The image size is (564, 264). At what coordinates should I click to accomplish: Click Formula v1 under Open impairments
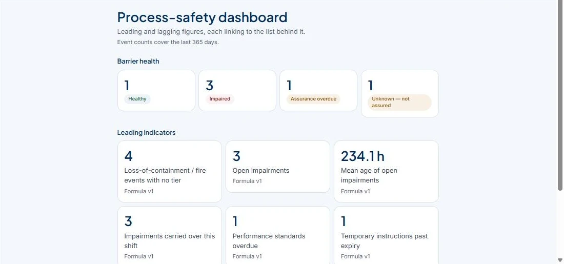click(247, 181)
